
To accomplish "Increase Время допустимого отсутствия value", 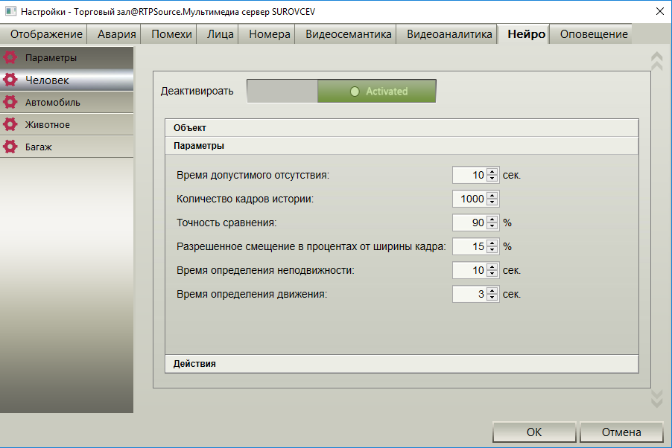I will click(492, 171).
